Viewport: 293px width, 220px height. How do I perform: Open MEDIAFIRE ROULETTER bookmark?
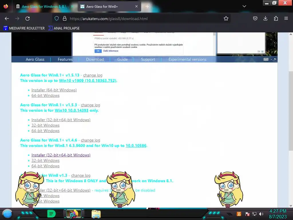click(x=24, y=28)
